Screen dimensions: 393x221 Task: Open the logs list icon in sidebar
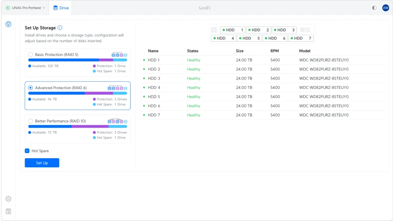[x=8, y=211]
